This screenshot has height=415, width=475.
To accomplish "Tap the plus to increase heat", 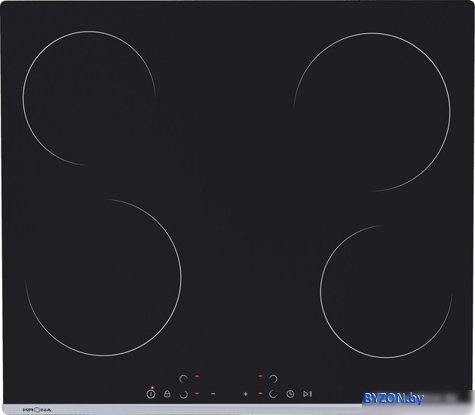I will point(246,394).
